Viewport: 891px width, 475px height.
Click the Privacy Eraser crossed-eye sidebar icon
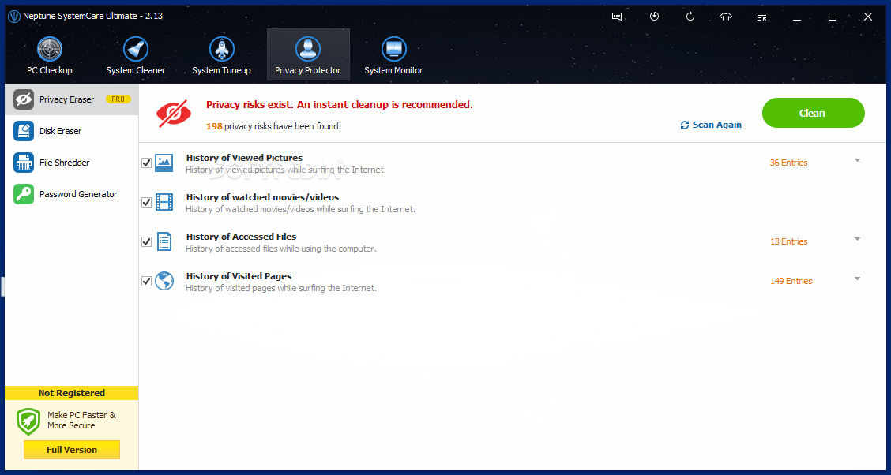(24, 99)
